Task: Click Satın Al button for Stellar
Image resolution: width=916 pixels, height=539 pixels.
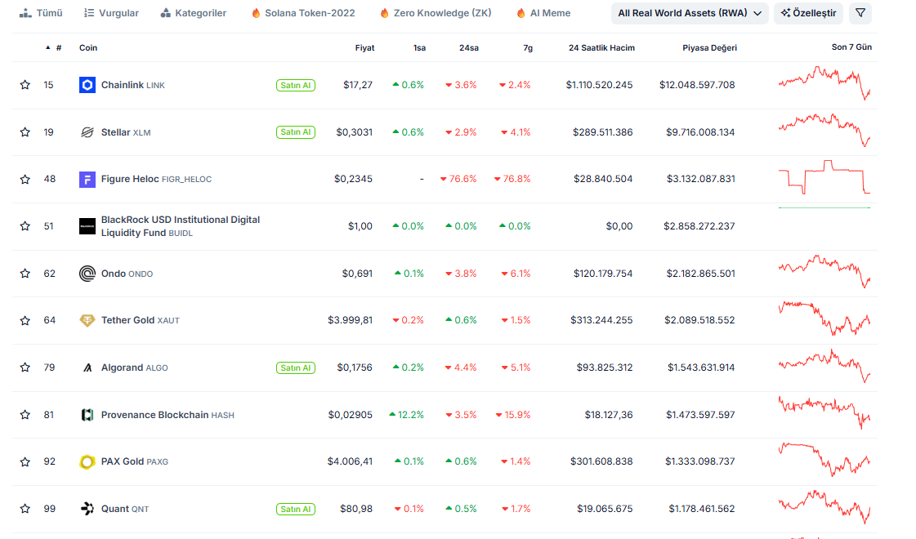Action: click(x=295, y=132)
